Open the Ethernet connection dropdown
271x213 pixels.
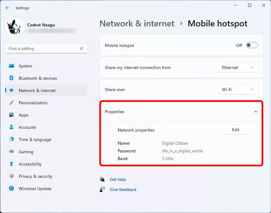[238, 68]
